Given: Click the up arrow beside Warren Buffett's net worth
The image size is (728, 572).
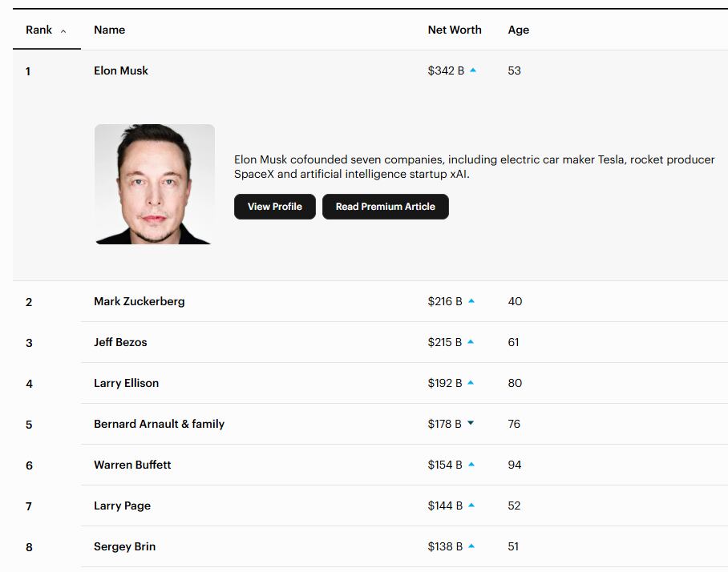Looking at the screenshot, I should [x=471, y=465].
